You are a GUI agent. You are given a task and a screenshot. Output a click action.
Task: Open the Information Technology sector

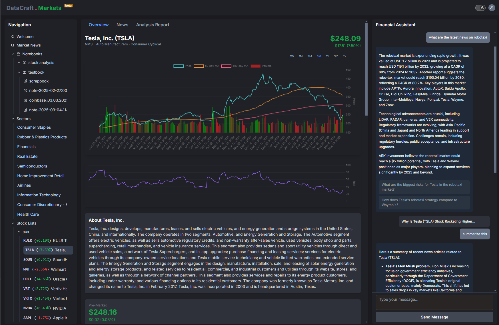pyautogui.click(x=39, y=195)
